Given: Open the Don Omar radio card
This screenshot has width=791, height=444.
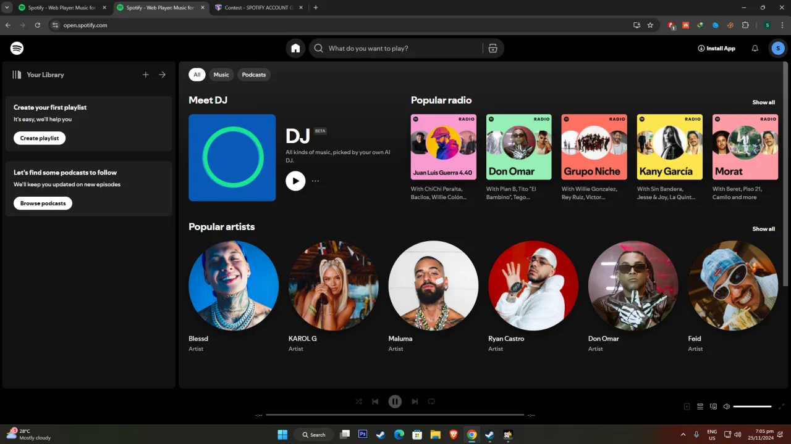Looking at the screenshot, I should (519, 158).
